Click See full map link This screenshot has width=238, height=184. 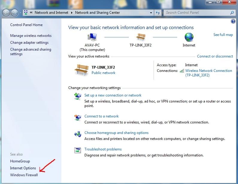click(x=223, y=35)
